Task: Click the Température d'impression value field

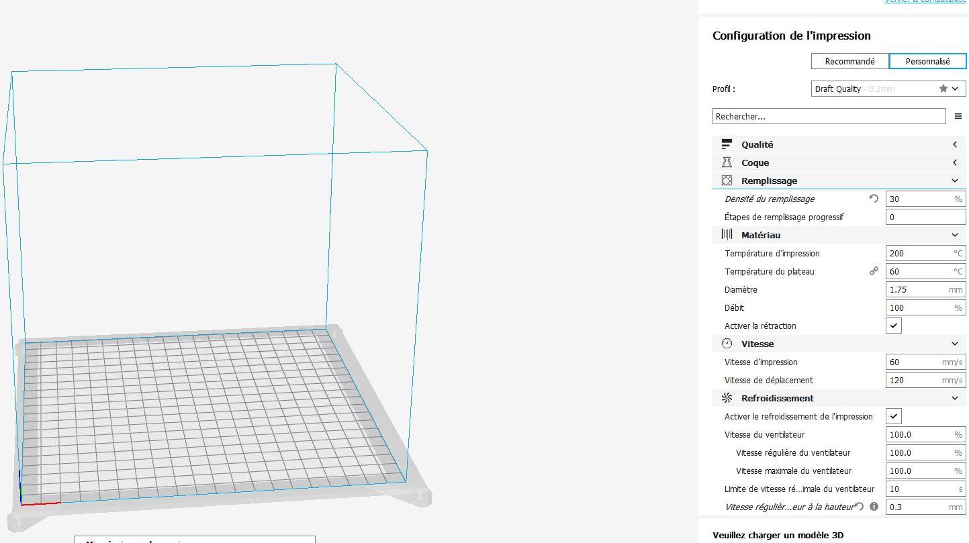Action: [x=926, y=253]
